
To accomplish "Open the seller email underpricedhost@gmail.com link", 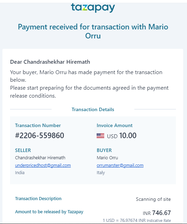I will coord(43,165).
